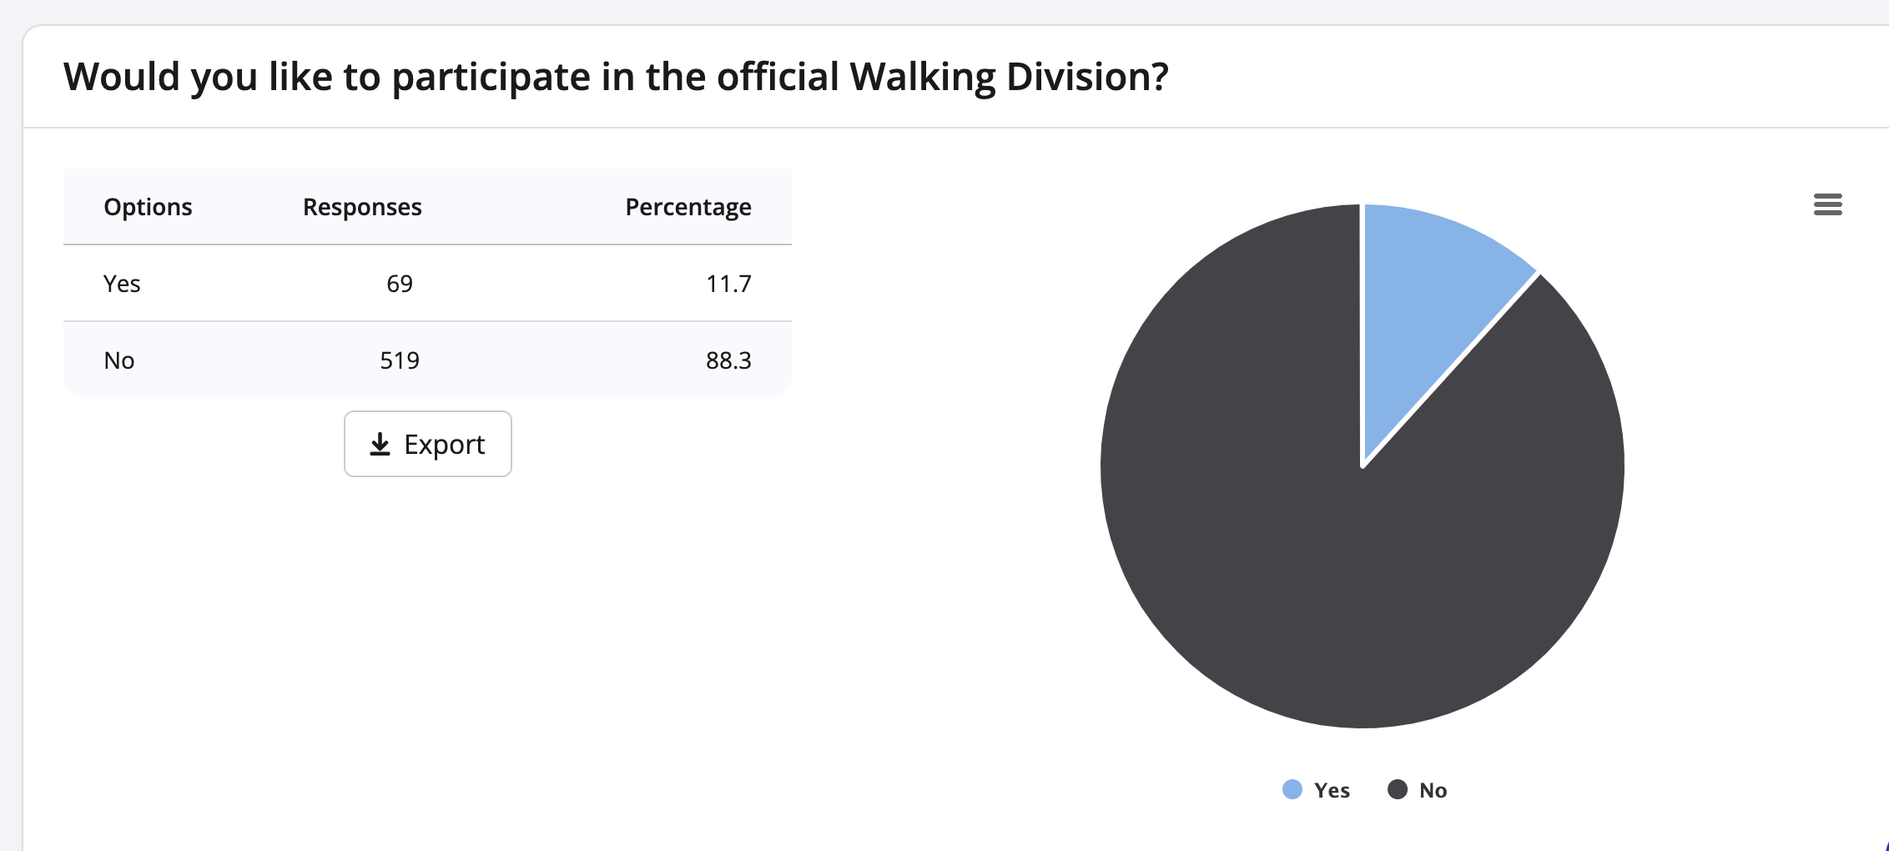This screenshot has height=851, width=1889.
Task: Toggle the Yes series in legend
Action: pos(1331,790)
